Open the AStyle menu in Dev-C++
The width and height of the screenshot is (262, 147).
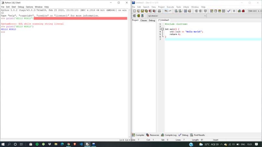(186, 7)
